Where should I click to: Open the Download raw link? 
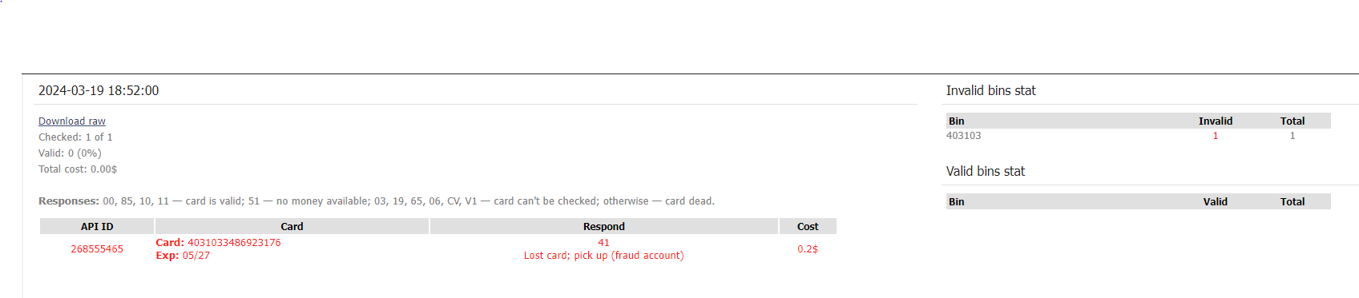click(x=72, y=121)
